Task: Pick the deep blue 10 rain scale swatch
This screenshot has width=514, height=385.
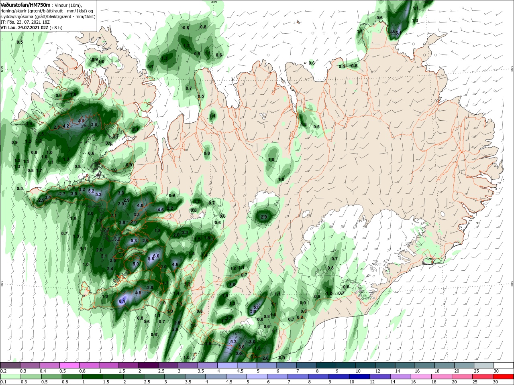Action: [x=359, y=377]
